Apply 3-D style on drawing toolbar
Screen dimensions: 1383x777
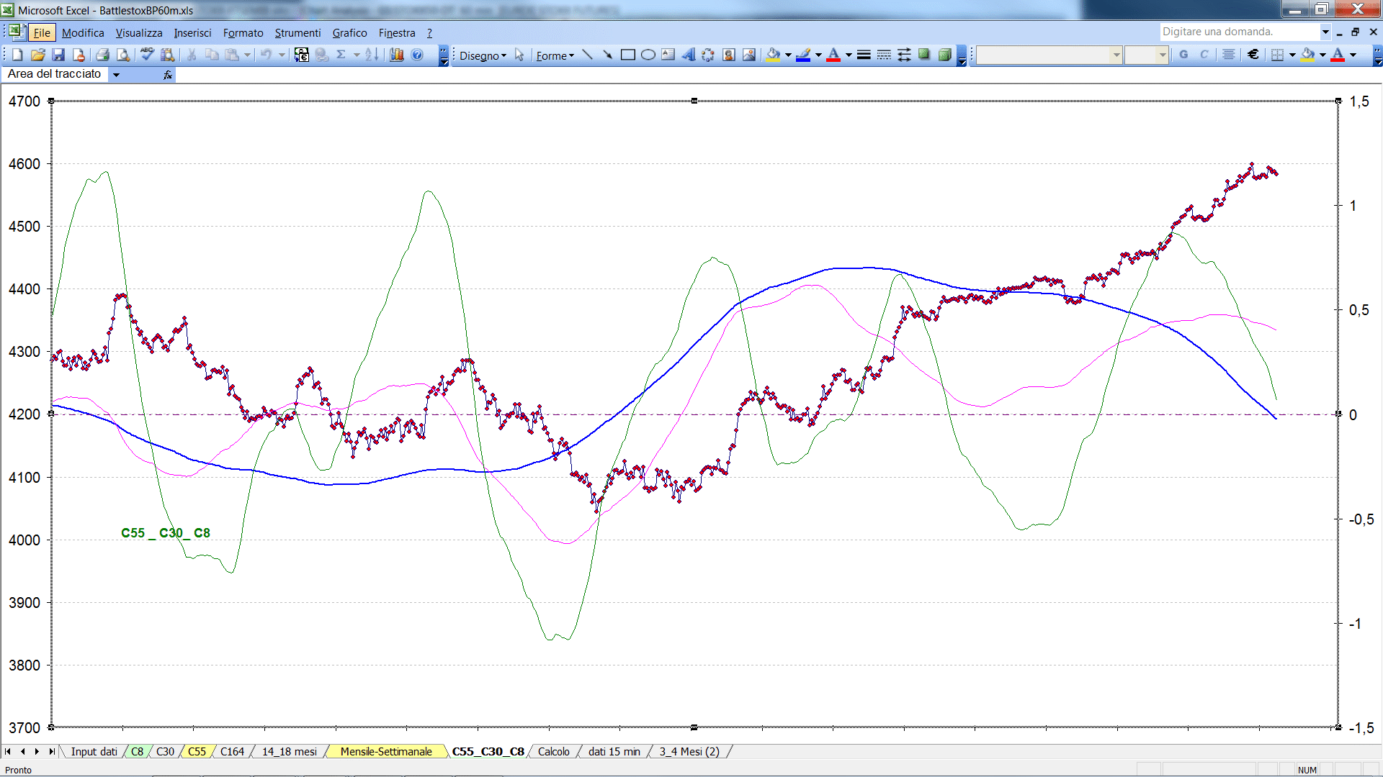[x=944, y=55]
